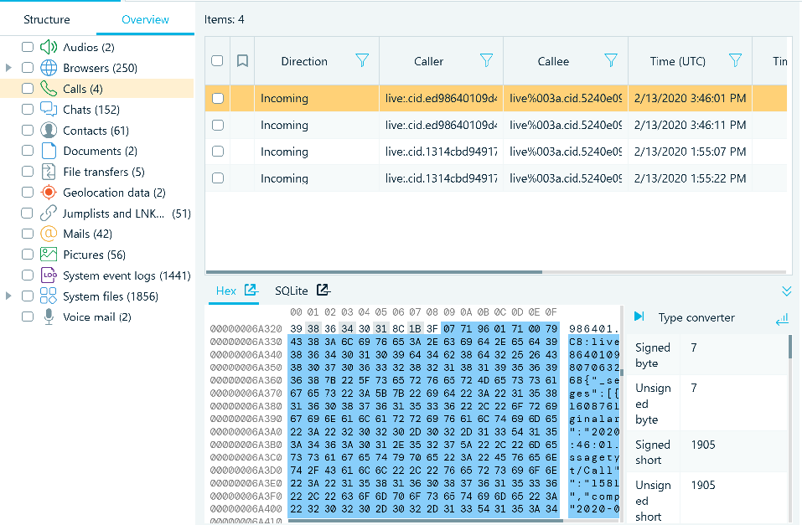Switch to the Overview tab
802x525 pixels.
[145, 19]
